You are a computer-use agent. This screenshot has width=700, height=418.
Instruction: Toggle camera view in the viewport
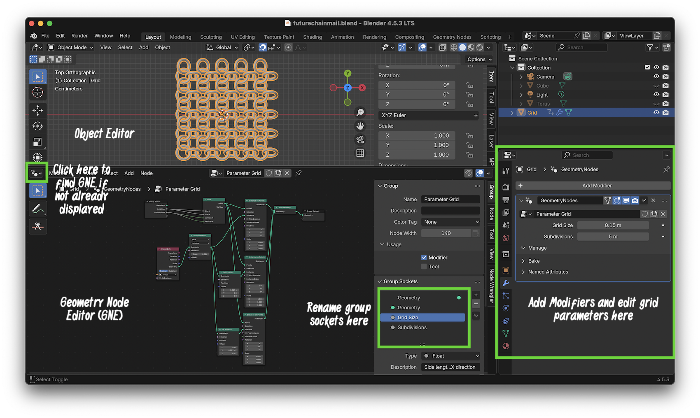[x=360, y=140]
